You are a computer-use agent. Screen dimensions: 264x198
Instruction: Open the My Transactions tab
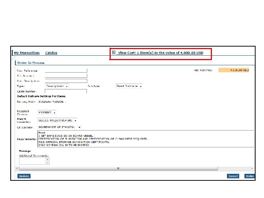pyautogui.click(x=27, y=53)
